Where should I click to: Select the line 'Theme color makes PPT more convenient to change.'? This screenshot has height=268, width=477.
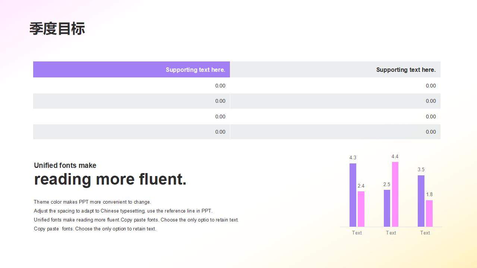point(92,202)
